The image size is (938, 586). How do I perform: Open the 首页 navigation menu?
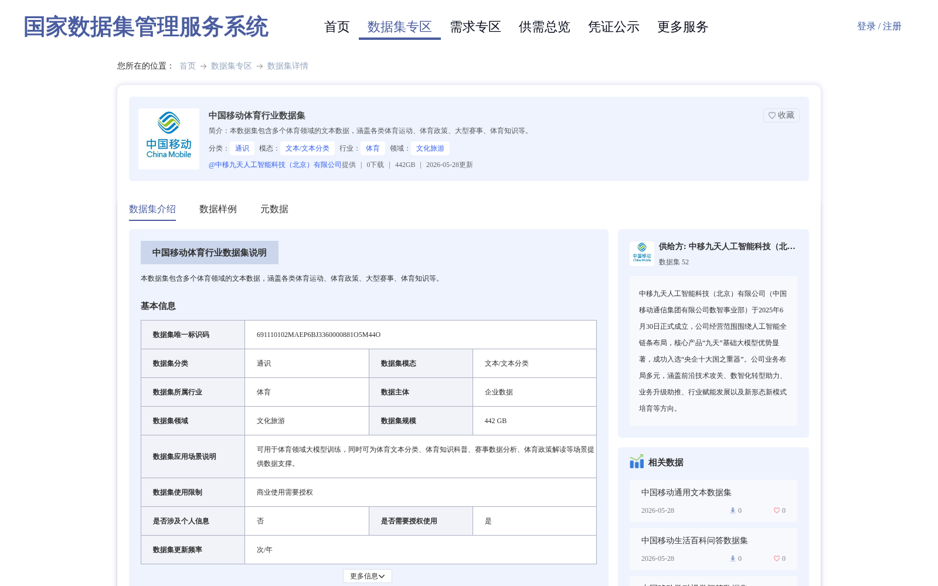(337, 27)
